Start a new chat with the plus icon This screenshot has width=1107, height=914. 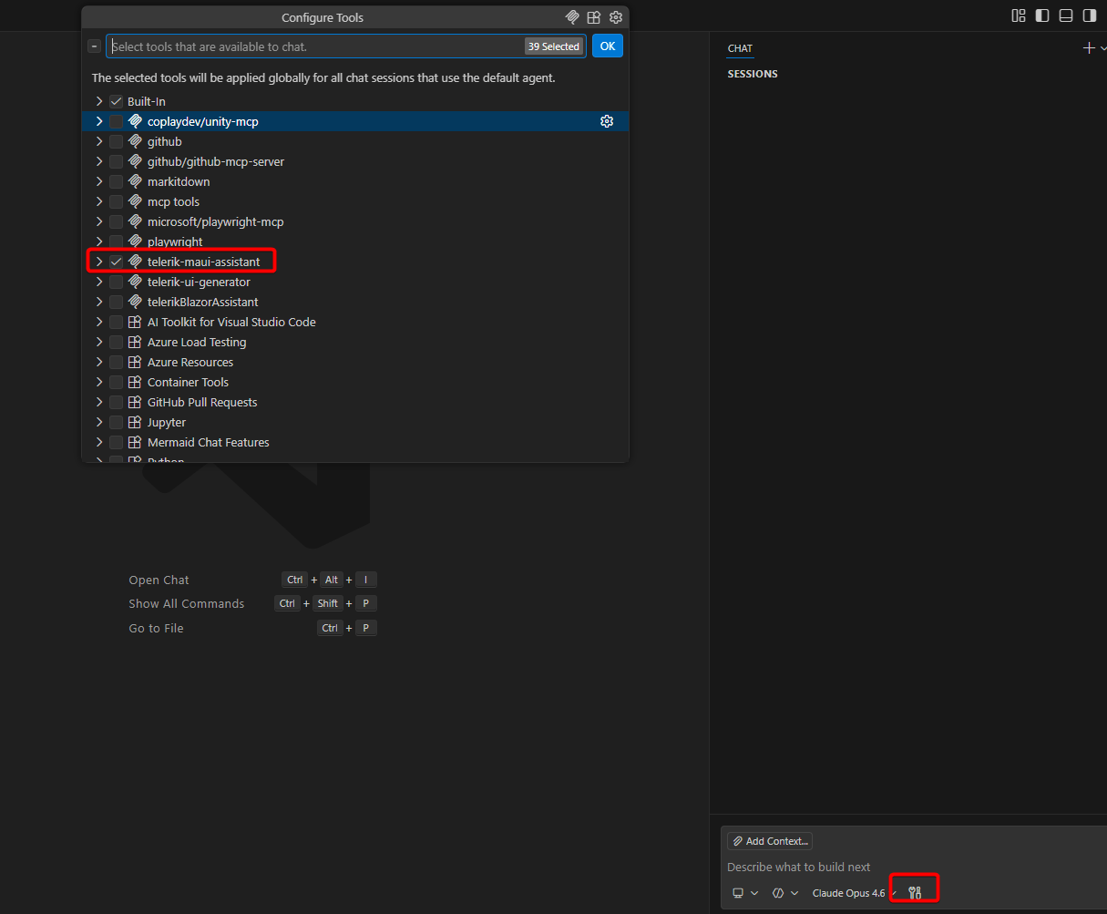(x=1089, y=48)
